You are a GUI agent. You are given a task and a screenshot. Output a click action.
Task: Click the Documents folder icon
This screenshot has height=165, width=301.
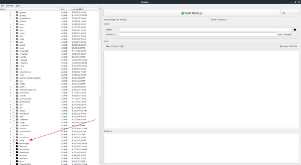[x=17, y=149]
